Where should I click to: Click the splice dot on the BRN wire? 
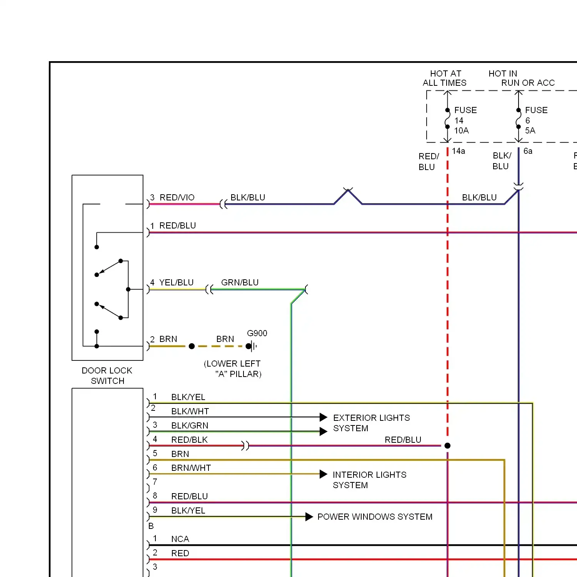click(x=192, y=346)
